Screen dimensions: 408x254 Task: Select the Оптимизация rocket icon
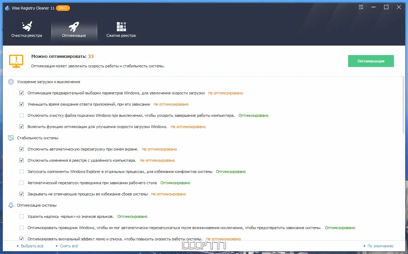74,26
